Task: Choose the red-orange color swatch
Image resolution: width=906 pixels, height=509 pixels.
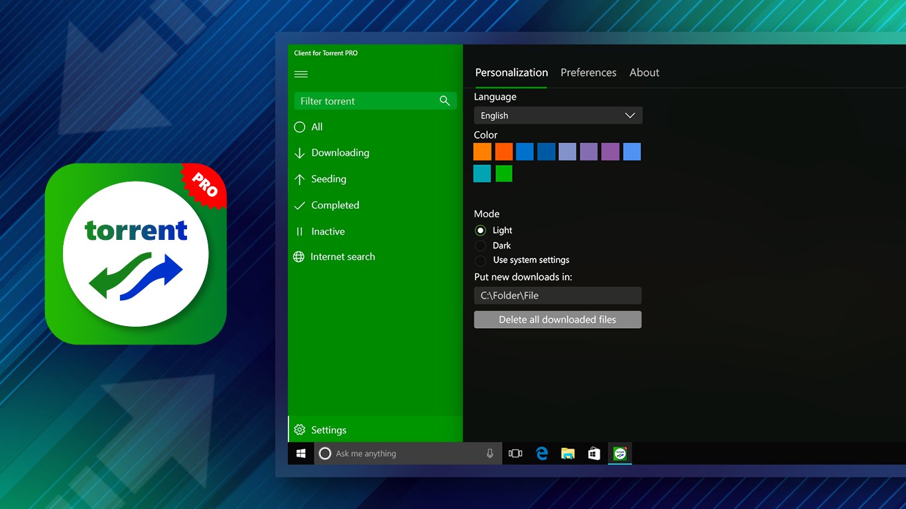Action: click(x=504, y=152)
